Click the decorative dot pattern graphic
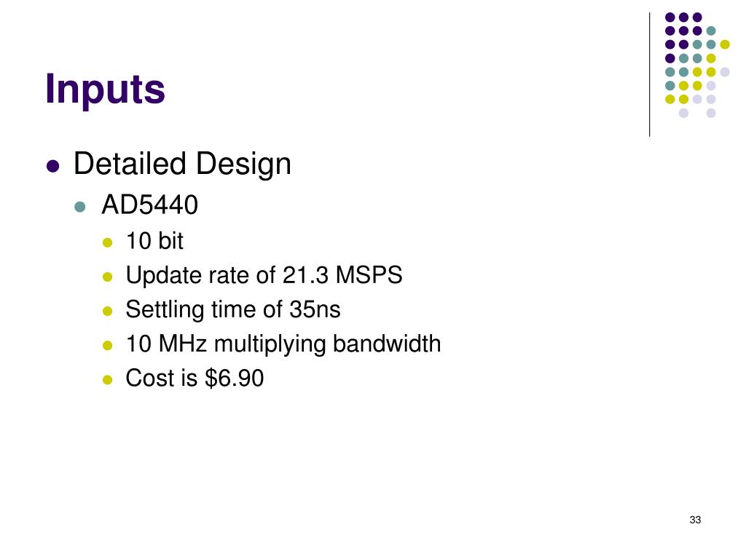 pyautogui.click(x=697, y=65)
